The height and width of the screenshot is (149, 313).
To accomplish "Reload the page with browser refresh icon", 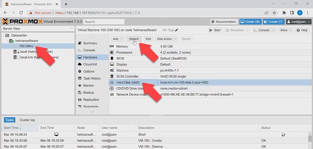I will (x=21, y=13).
